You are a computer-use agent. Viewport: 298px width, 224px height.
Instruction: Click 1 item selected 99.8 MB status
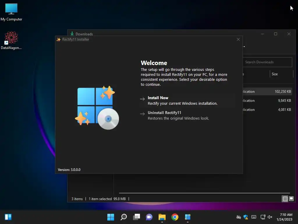[x=107, y=199]
